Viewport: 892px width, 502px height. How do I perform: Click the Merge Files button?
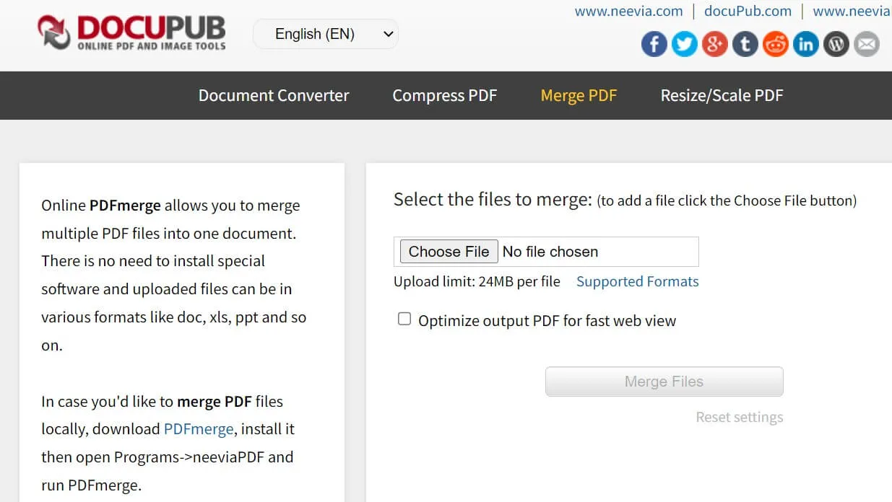pos(663,382)
